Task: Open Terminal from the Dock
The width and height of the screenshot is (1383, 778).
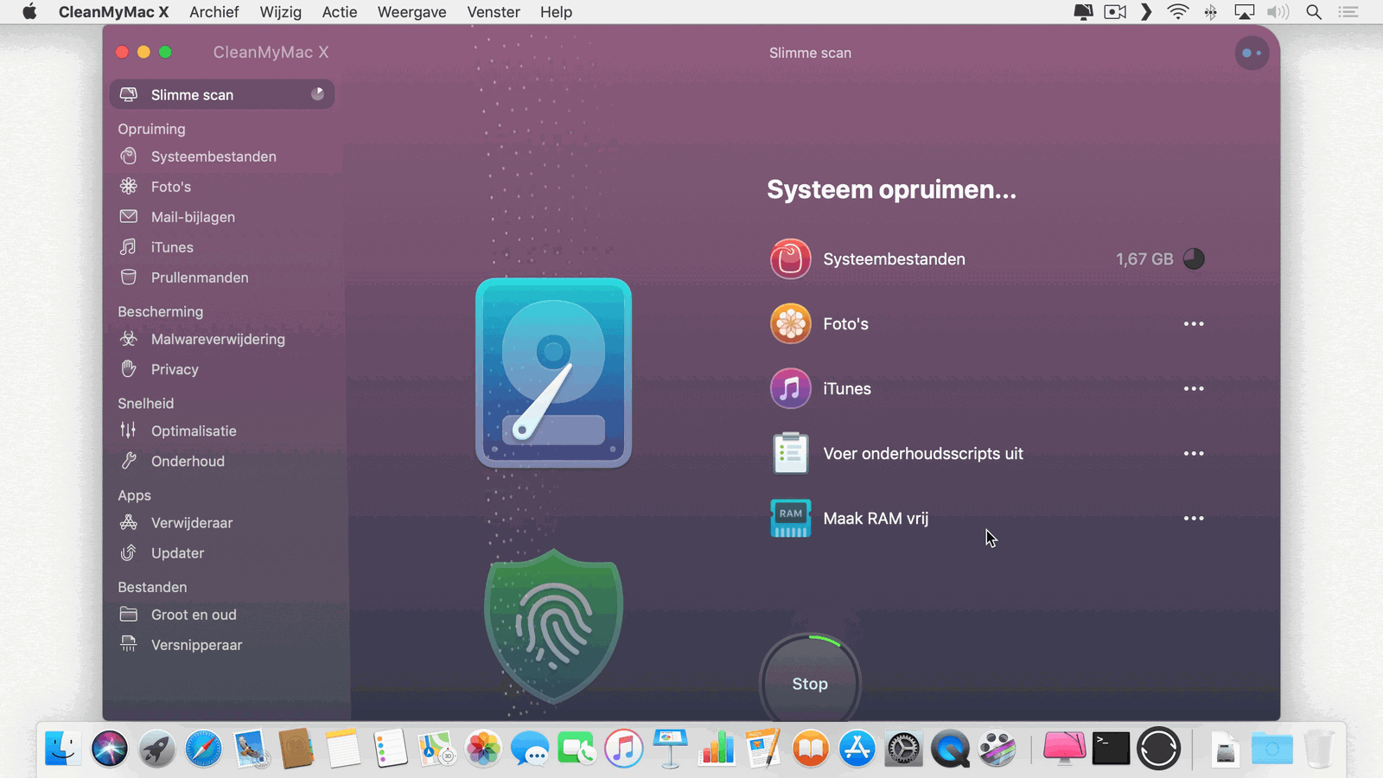Action: coord(1111,749)
